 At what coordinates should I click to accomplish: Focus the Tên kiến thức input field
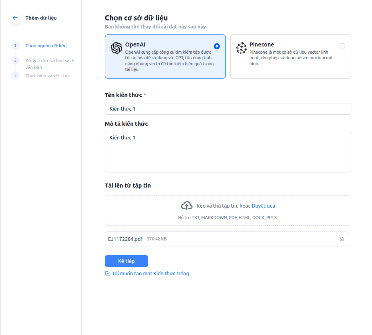228,109
